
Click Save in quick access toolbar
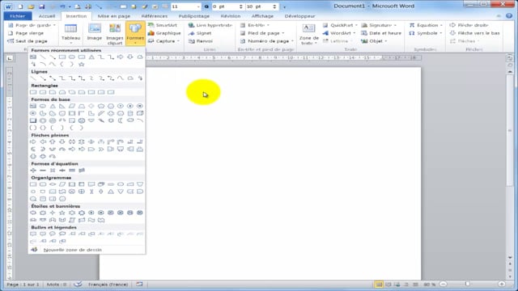tap(41, 6)
